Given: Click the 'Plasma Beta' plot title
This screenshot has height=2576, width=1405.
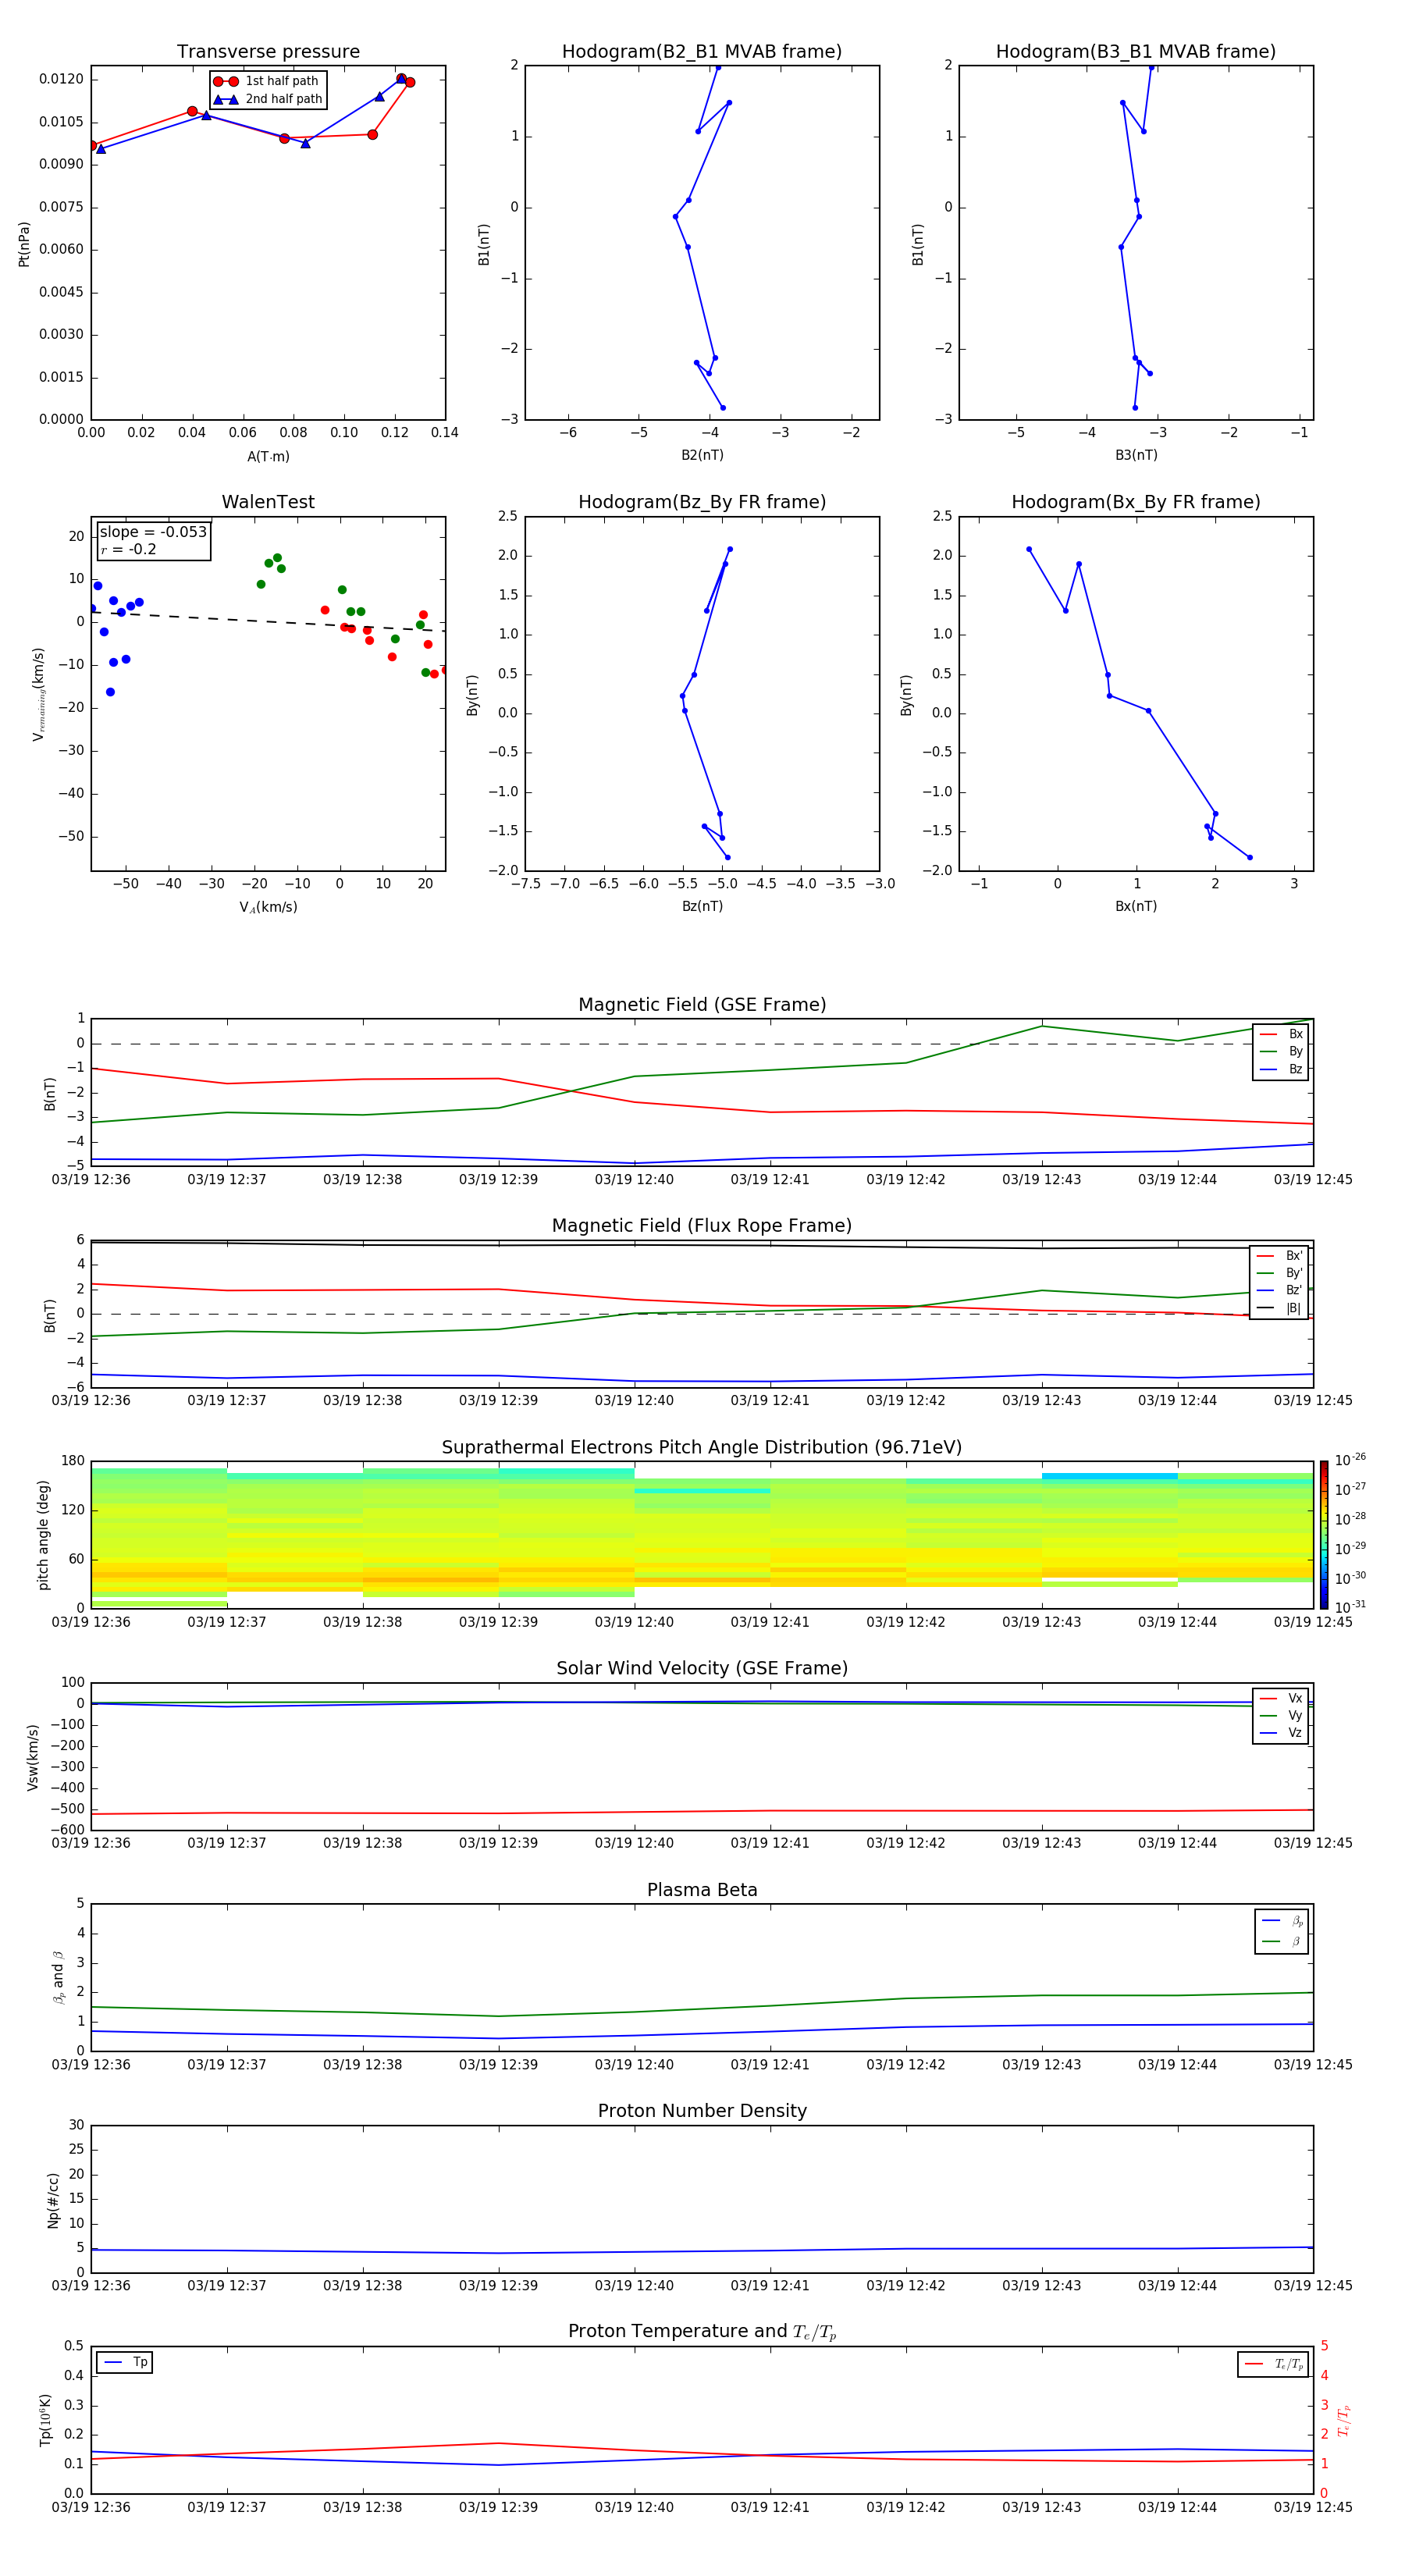Looking at the screenshot, I should pyautogui.click(x=702, y=1890).
